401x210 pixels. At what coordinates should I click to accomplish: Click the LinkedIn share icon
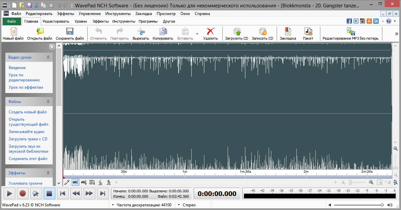[x=376, y=21]
